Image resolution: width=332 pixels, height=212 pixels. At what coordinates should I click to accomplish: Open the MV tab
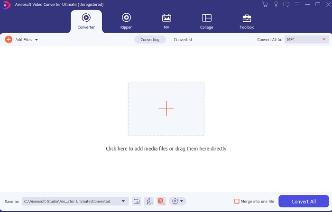(166, 21)
